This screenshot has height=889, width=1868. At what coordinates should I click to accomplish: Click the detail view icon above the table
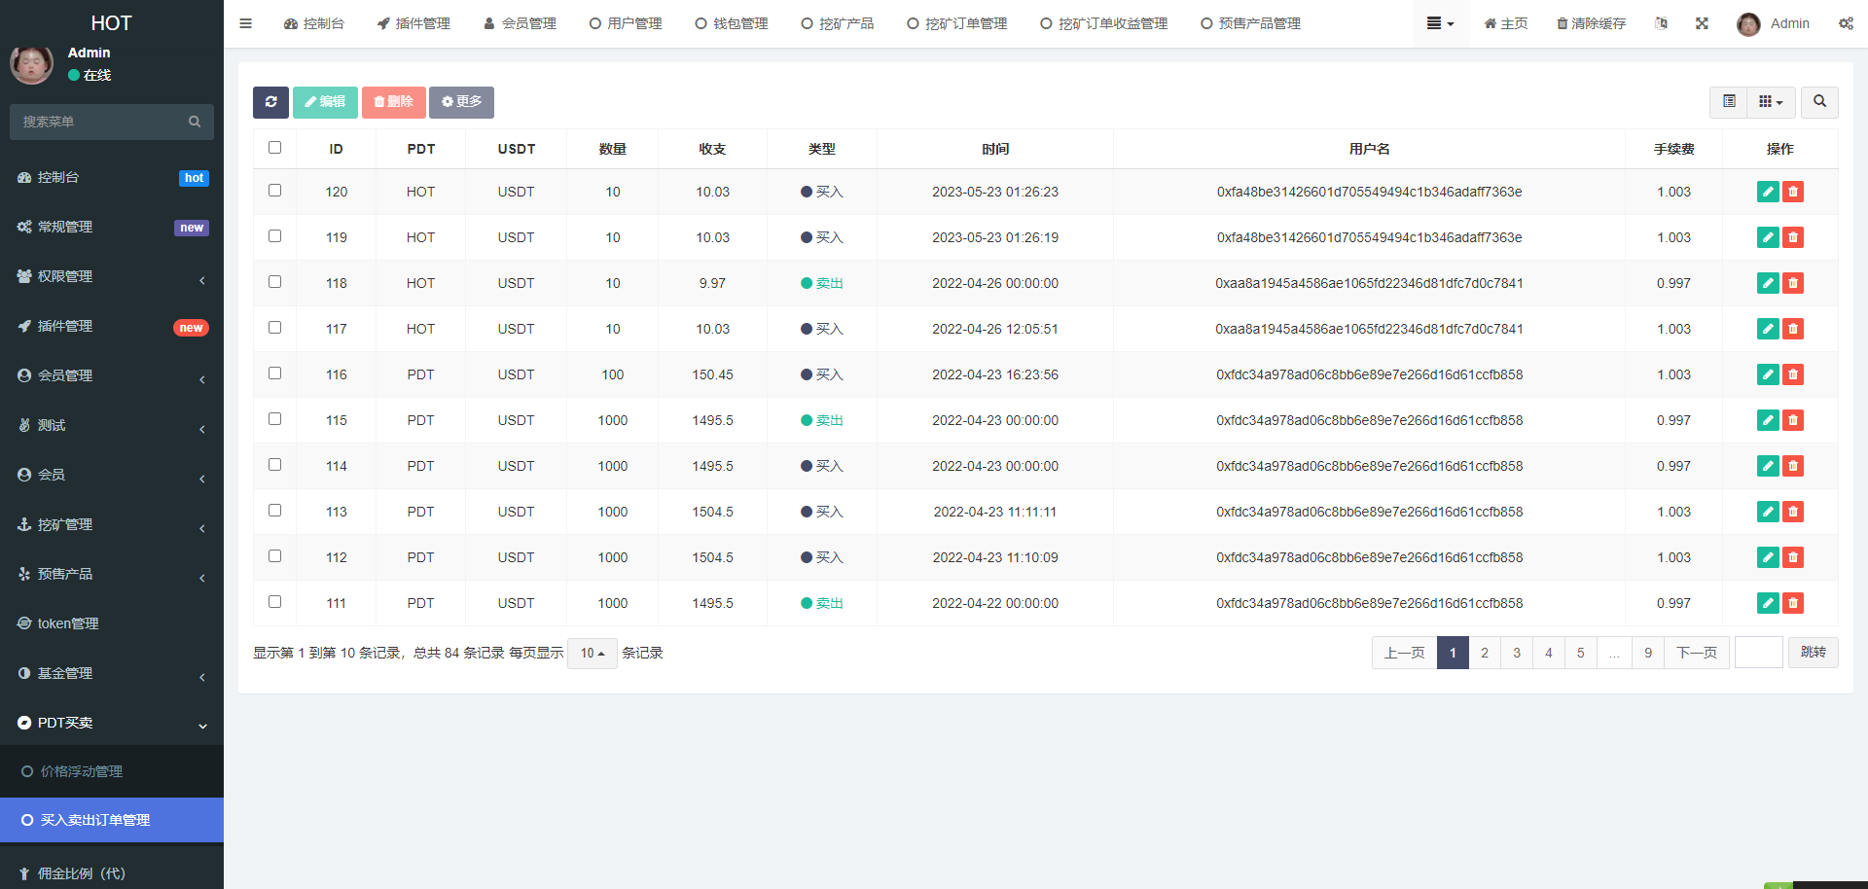[x=1729, y=102]
